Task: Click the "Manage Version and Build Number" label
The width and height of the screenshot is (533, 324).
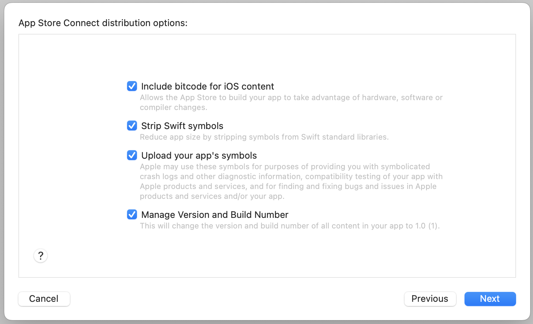Action: (215, 215)
